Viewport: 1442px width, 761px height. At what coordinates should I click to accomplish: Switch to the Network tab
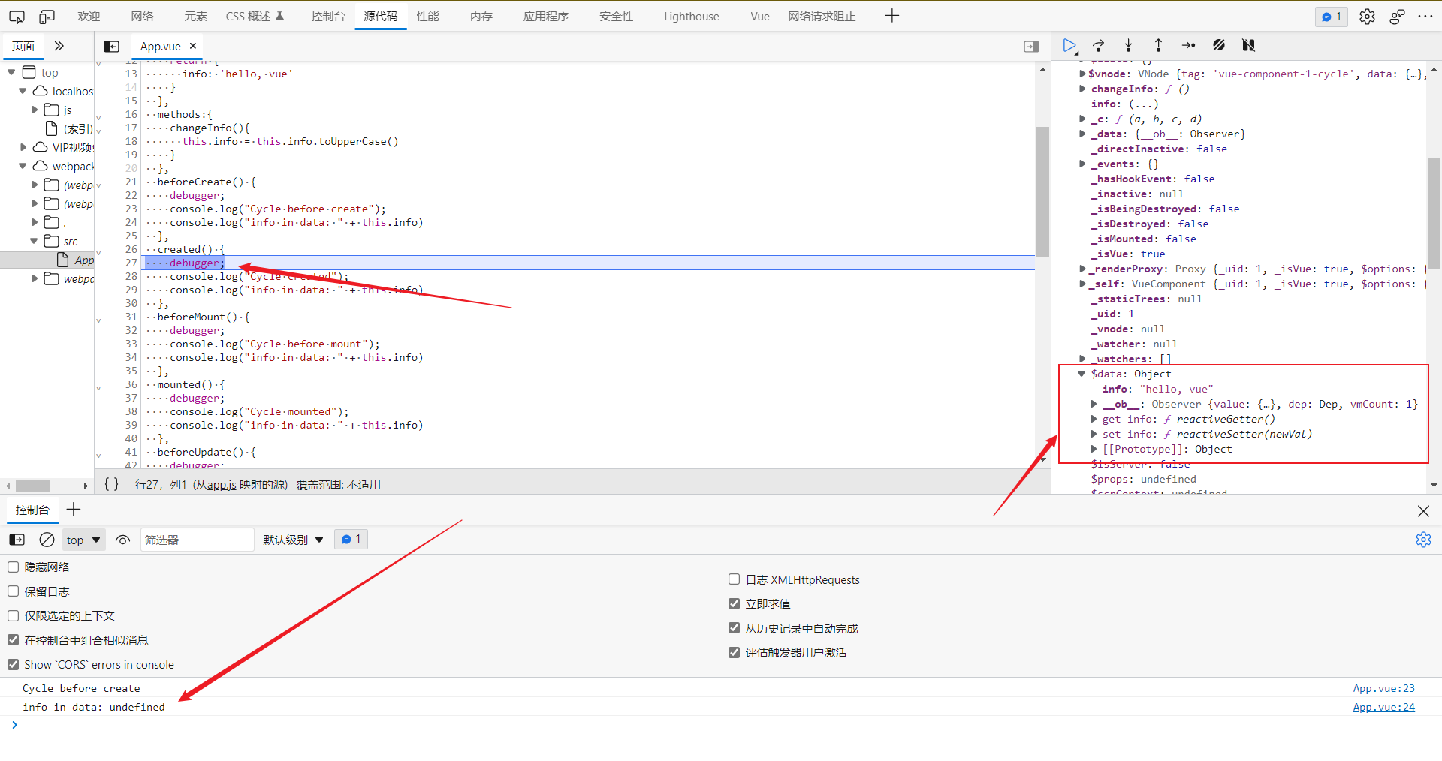(x=142, y=16)
